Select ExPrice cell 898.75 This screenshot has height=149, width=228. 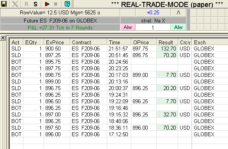(x=57, y=75)
